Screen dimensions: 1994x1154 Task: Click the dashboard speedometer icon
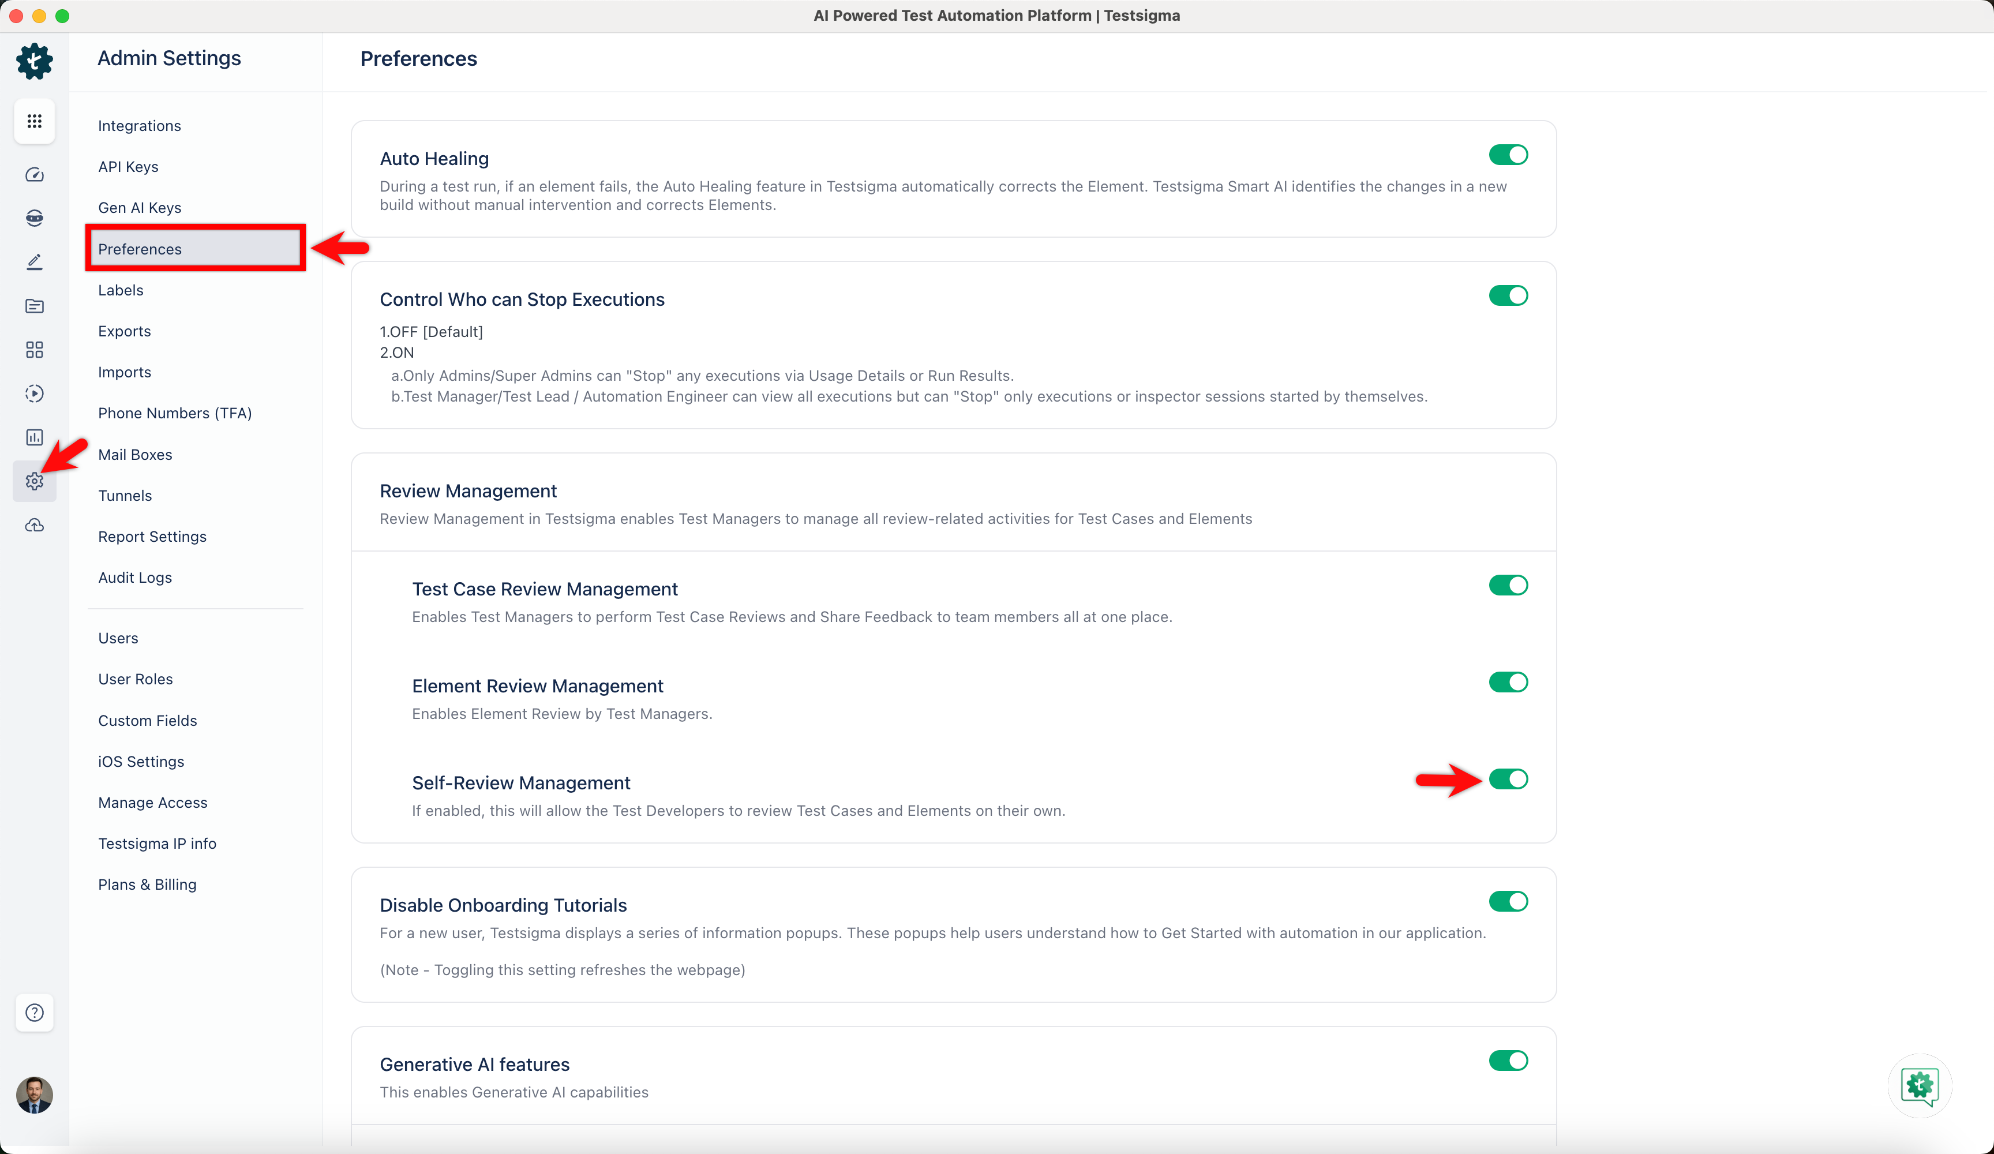pyautogui.click(x=34, y=175)
